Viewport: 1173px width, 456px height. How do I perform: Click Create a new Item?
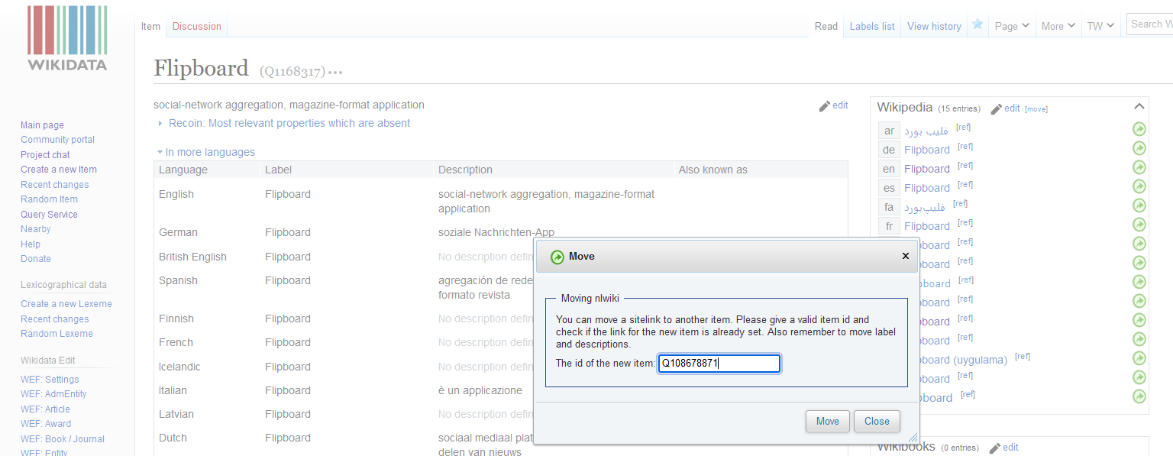pyautogui.click(x=59, y=170)
